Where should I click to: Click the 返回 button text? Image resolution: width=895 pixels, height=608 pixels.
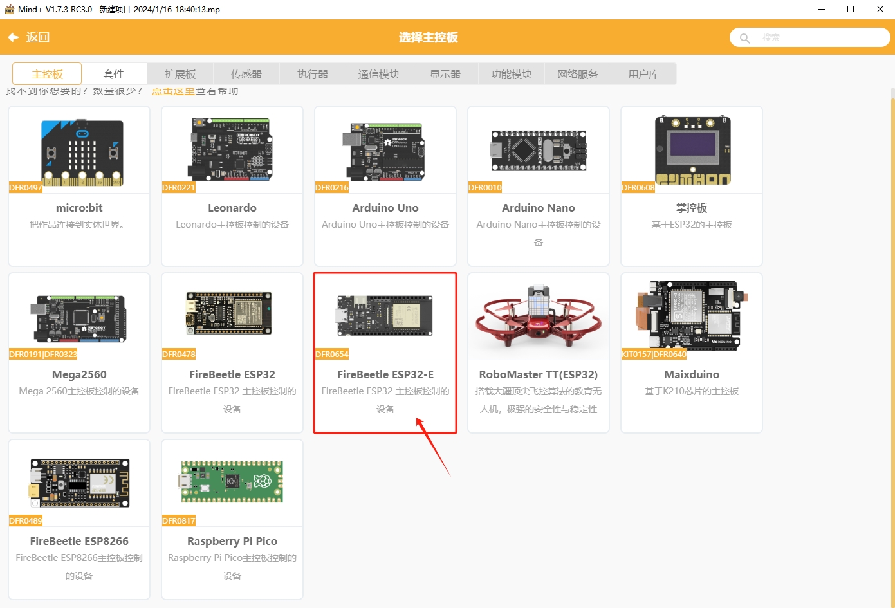pos(38,37)
